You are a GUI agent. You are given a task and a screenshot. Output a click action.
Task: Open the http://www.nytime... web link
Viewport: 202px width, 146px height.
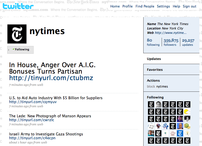(170, 33)
